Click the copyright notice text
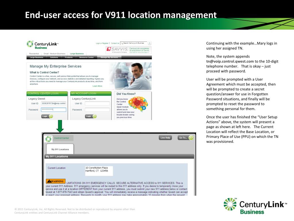This screenshot has width=294, height=221. (75, 211)
